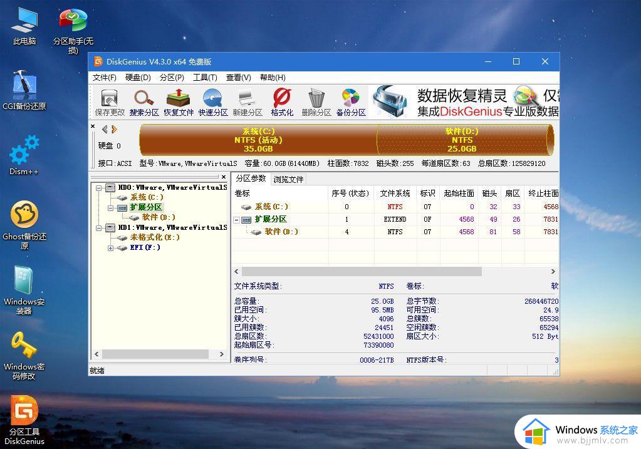
Task: Open Ghost备份还原 desktop icon
Action: pos(24,225)
